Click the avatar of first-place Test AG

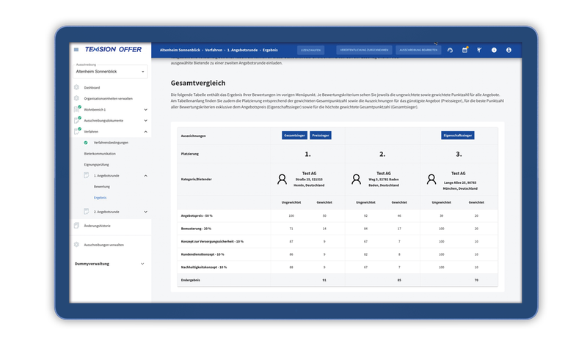click(282, 180)
